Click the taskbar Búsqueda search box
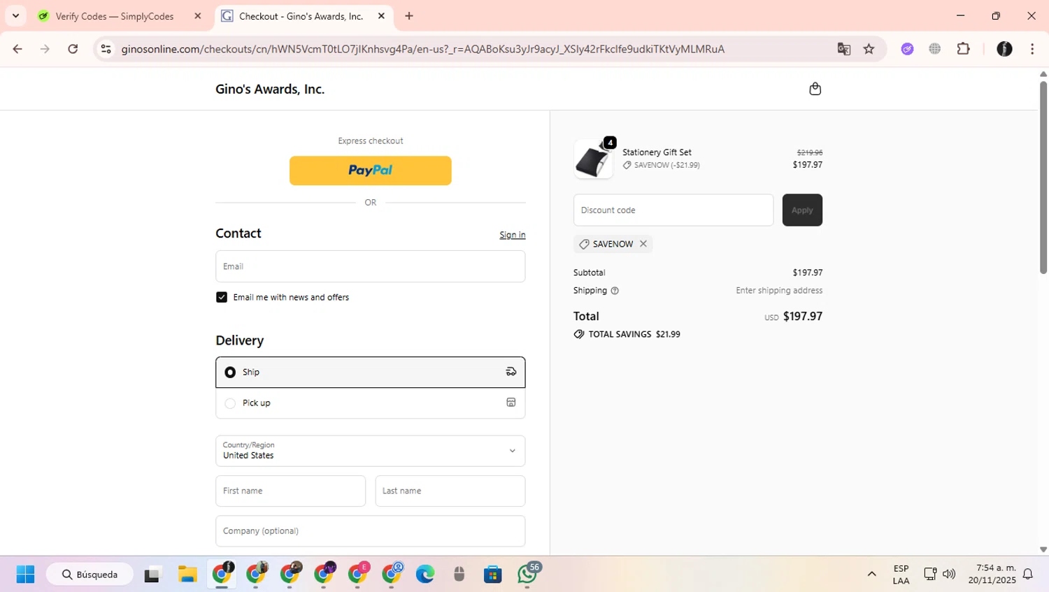1049x592 pixels. 90,575
